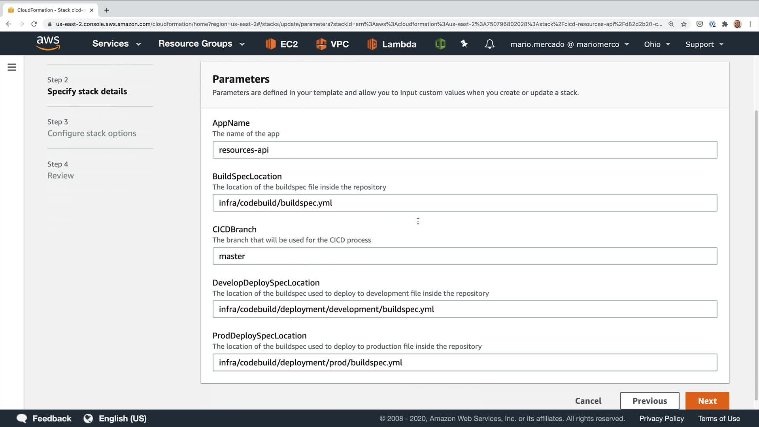759x427 pixels.
Task: Click the pin shortcuts icon
Action: 464,44
